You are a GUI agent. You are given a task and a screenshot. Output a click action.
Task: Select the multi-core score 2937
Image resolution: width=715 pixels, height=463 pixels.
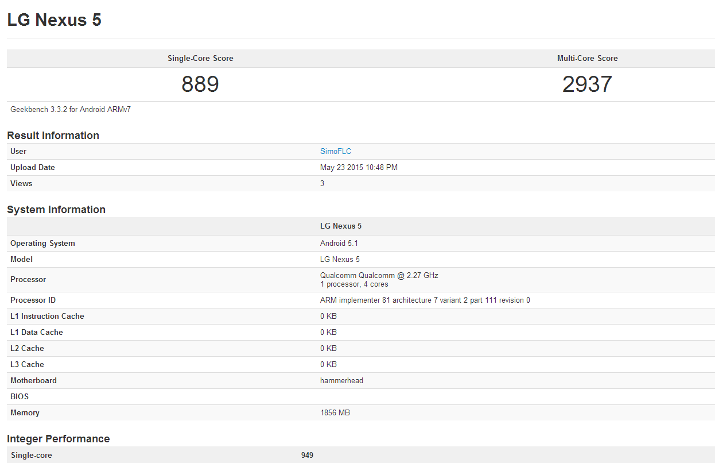pyautogui.click(x=587, y=84)
